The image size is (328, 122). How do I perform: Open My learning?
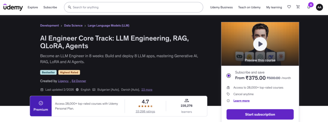(x=274, y=7)
